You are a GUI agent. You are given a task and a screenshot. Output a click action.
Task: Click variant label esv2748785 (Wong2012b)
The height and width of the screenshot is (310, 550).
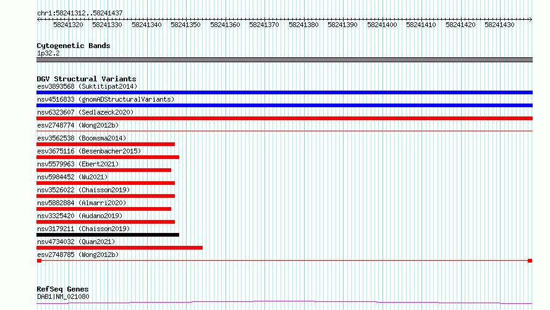[78, 255]
